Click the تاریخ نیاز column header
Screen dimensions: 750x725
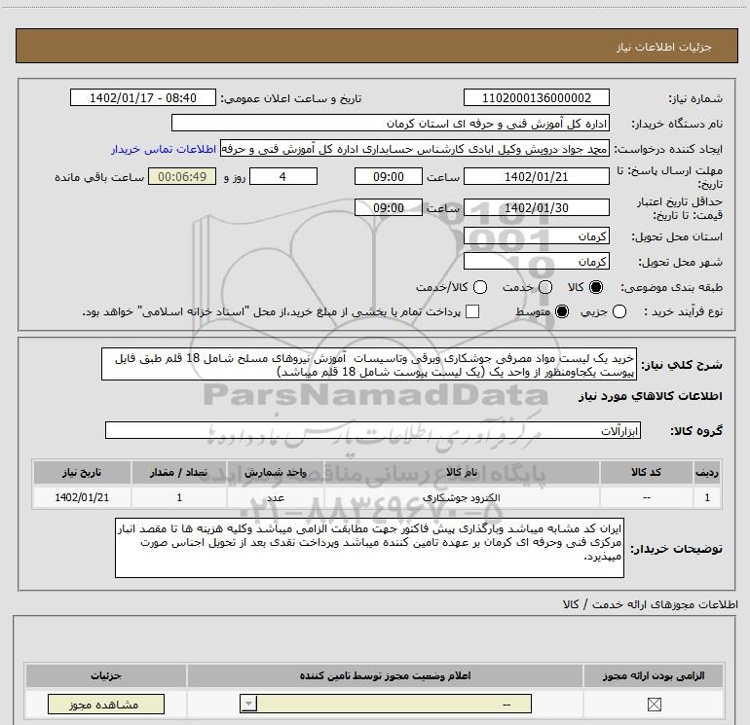tap(82, 472)
